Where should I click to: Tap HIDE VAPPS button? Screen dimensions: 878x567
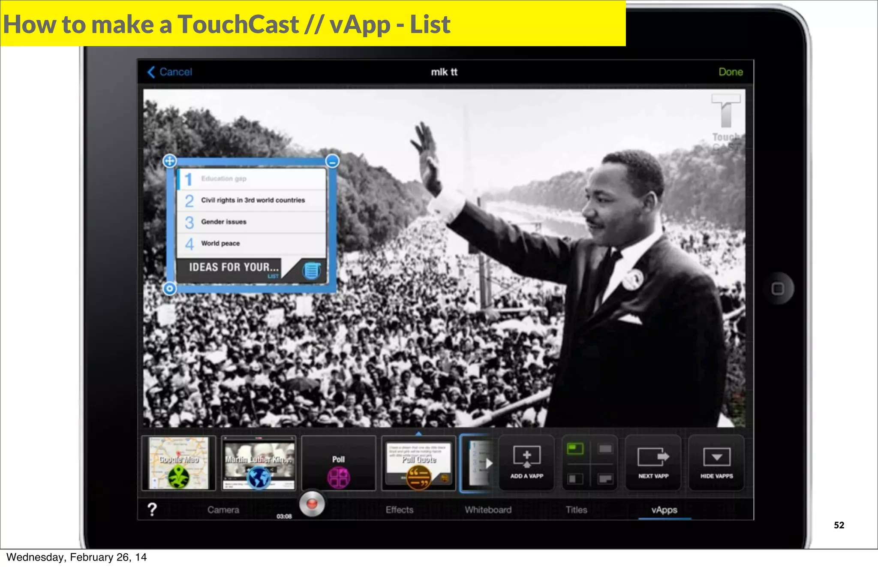716,463
